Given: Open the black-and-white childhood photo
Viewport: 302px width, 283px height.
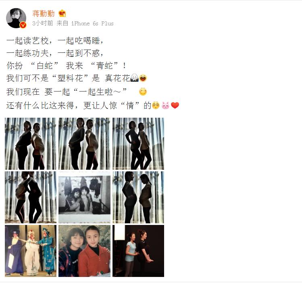Looking at the screenshot, I should point(84,197).
